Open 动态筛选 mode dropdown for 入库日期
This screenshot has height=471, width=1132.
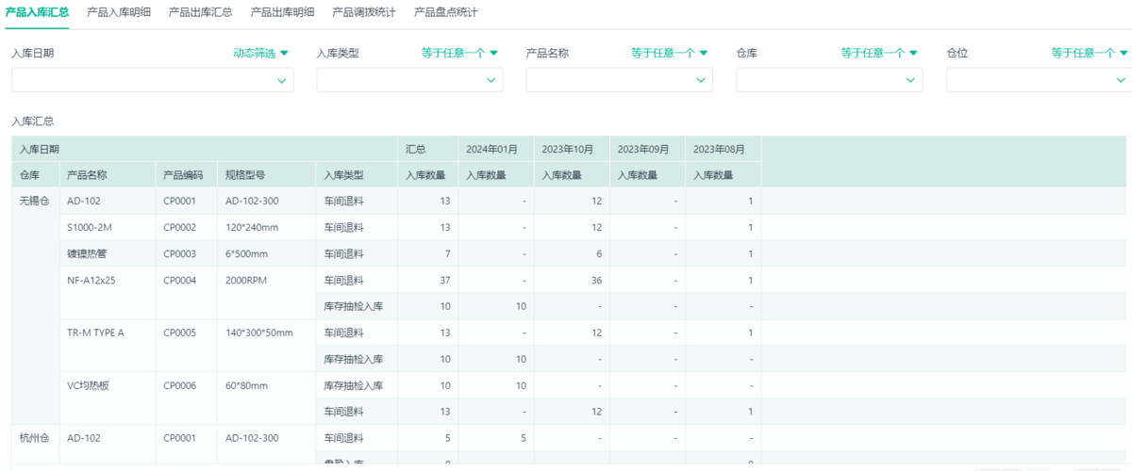(x=260, y=54)
